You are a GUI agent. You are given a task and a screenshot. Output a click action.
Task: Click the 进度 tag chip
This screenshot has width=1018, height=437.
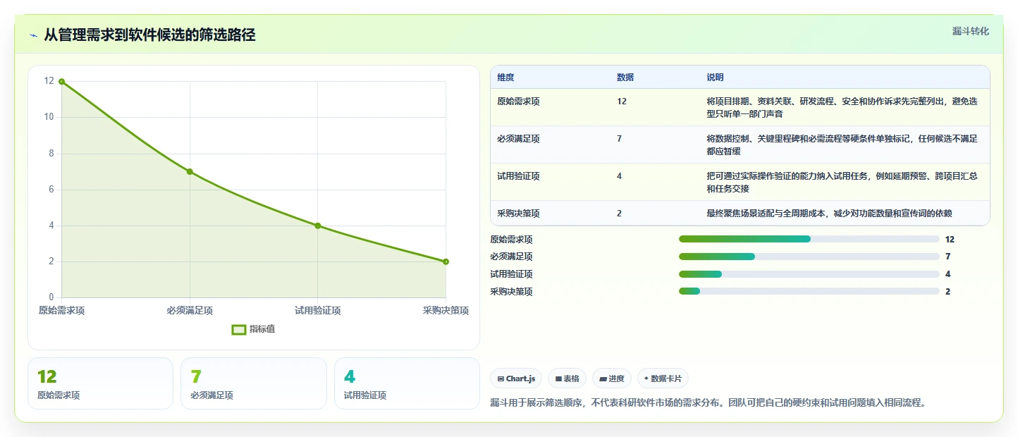click(x=612, y=378)
